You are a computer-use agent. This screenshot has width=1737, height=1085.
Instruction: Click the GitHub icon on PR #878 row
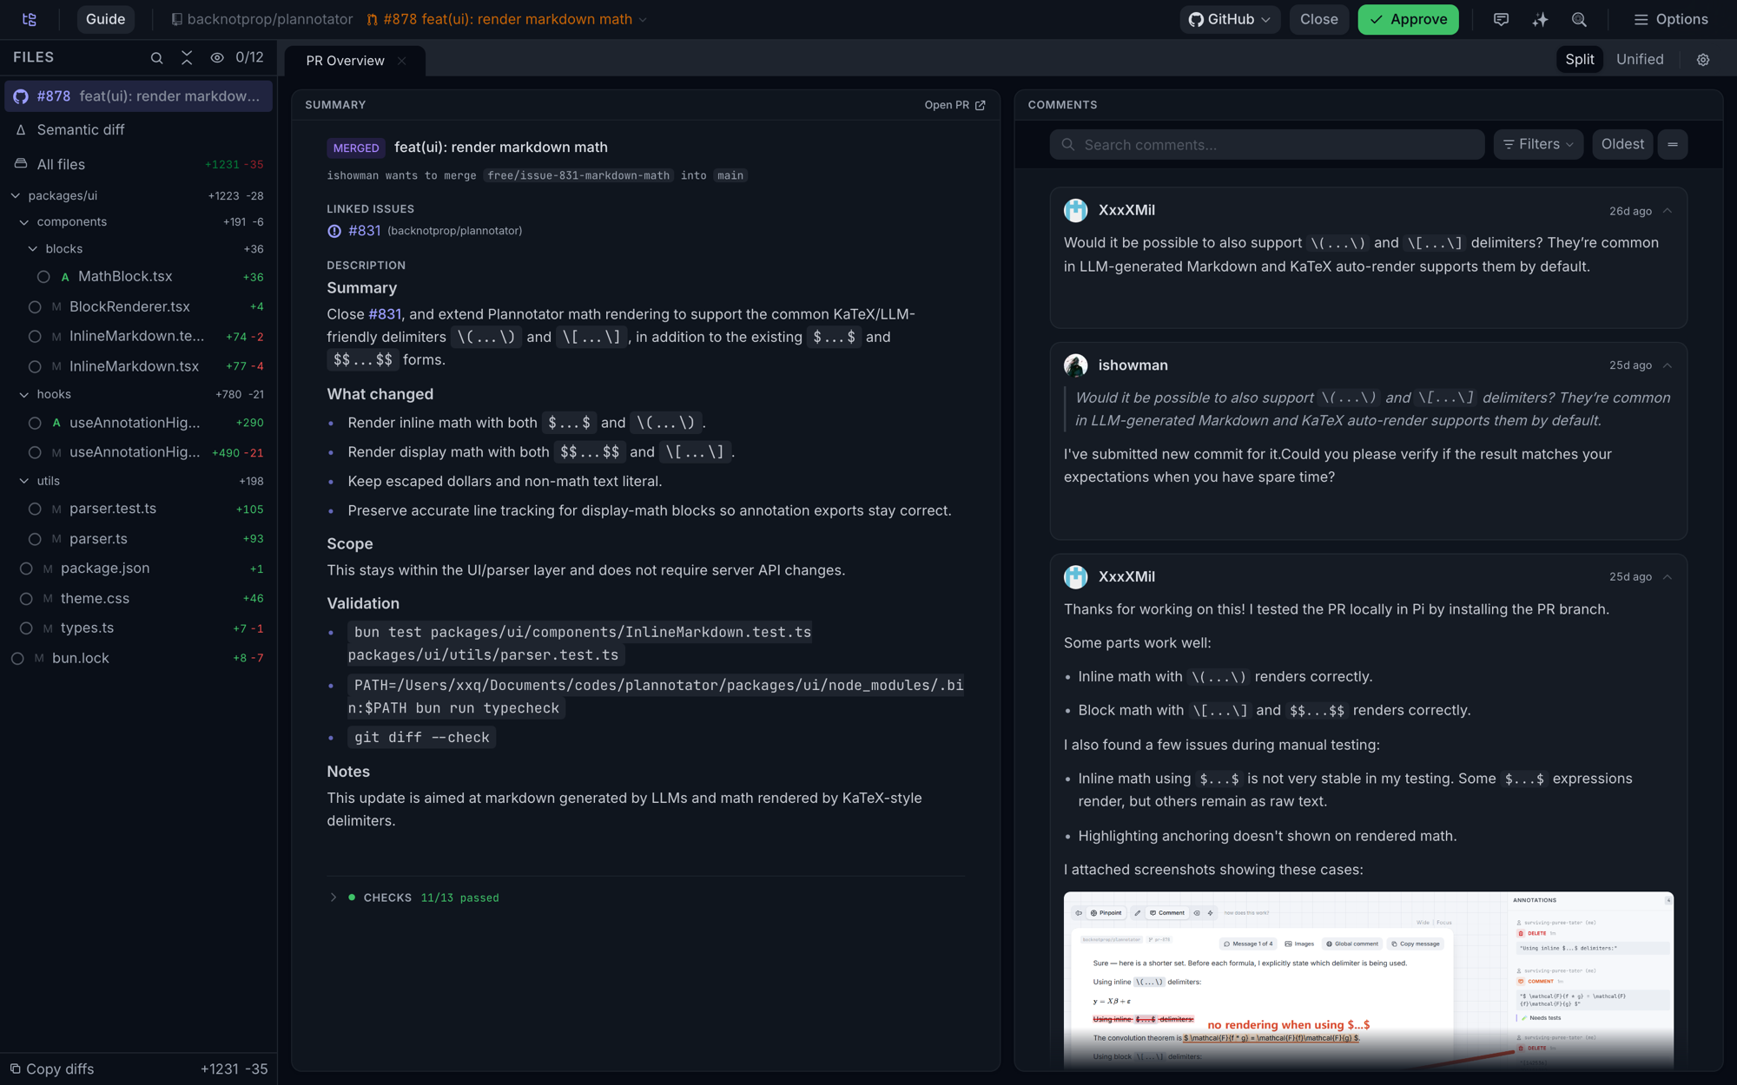(21, 96)
